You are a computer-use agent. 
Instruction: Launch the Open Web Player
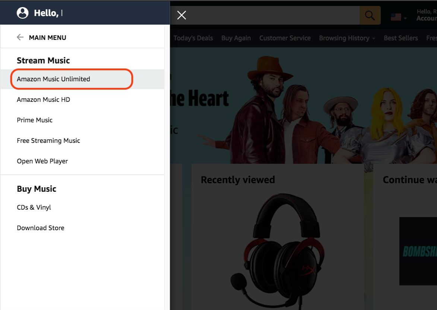tap(42, 161)
